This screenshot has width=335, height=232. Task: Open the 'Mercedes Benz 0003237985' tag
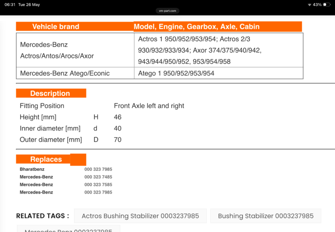point(68,229)
